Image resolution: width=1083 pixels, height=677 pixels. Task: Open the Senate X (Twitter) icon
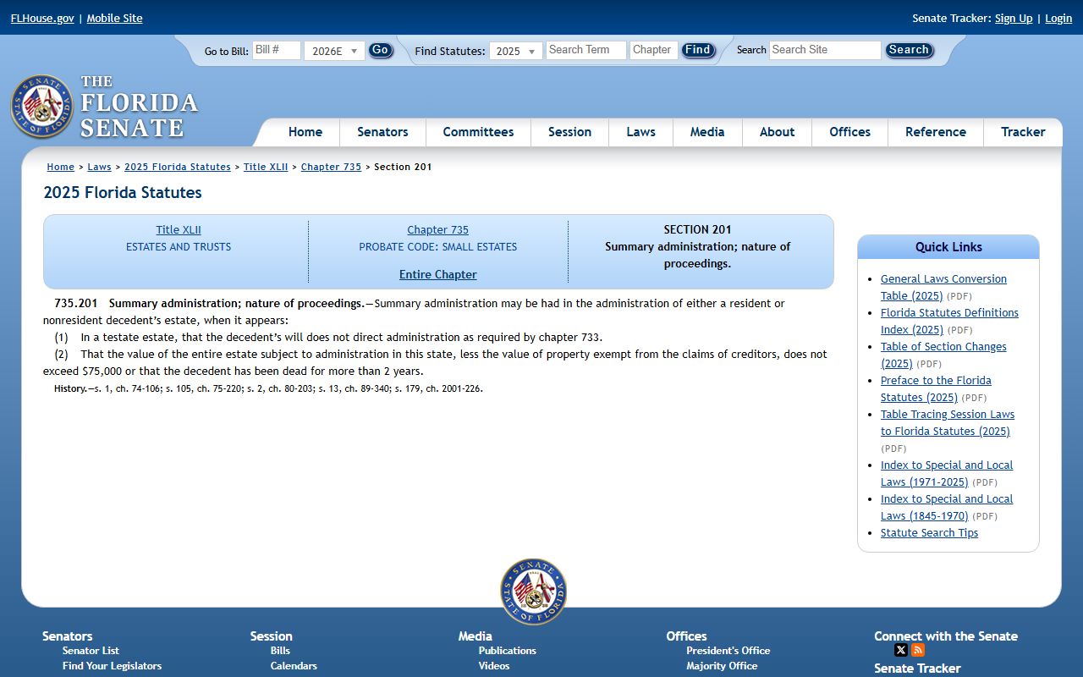[x=901, y=650]
